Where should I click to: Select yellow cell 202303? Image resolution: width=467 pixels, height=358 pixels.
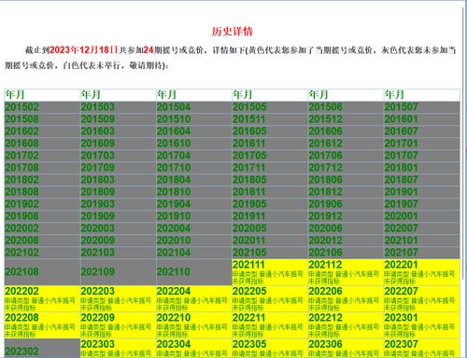point(119,349)
